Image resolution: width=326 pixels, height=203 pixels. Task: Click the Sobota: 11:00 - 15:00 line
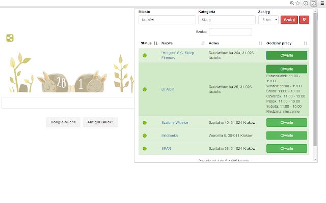[x=284, y=106]
